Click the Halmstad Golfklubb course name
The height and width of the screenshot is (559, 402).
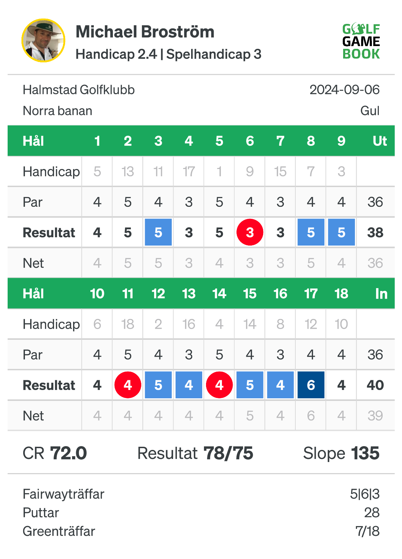pos(79,90)
